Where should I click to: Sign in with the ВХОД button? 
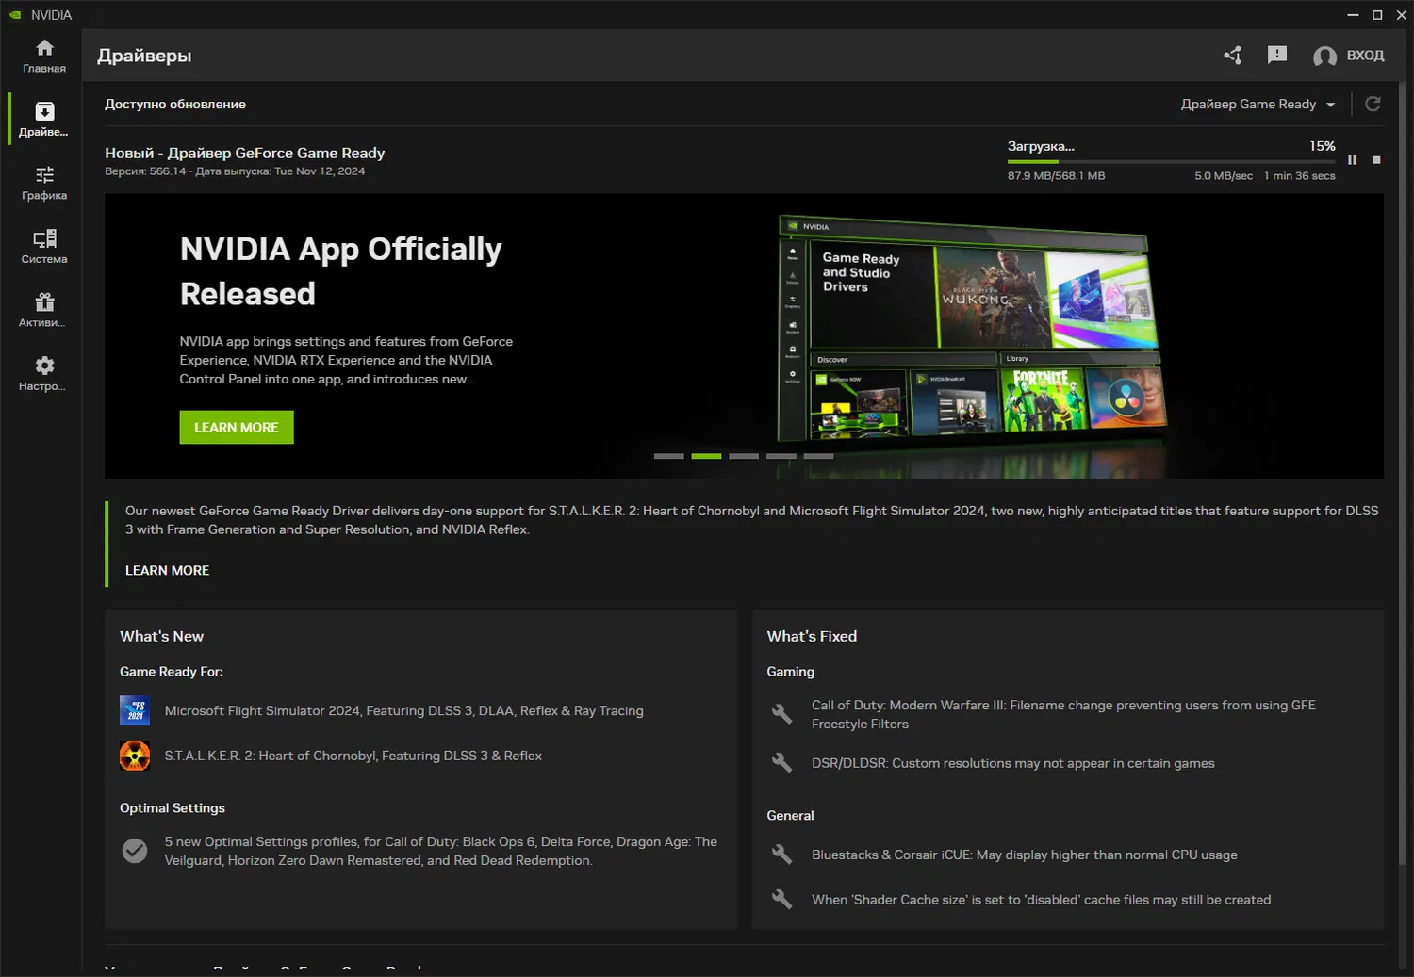pyautogui.click(x=1349, y=56)
